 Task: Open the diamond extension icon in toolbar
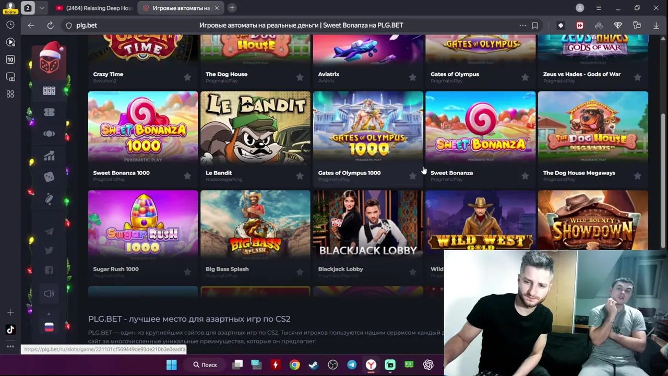tap(618, 25)
